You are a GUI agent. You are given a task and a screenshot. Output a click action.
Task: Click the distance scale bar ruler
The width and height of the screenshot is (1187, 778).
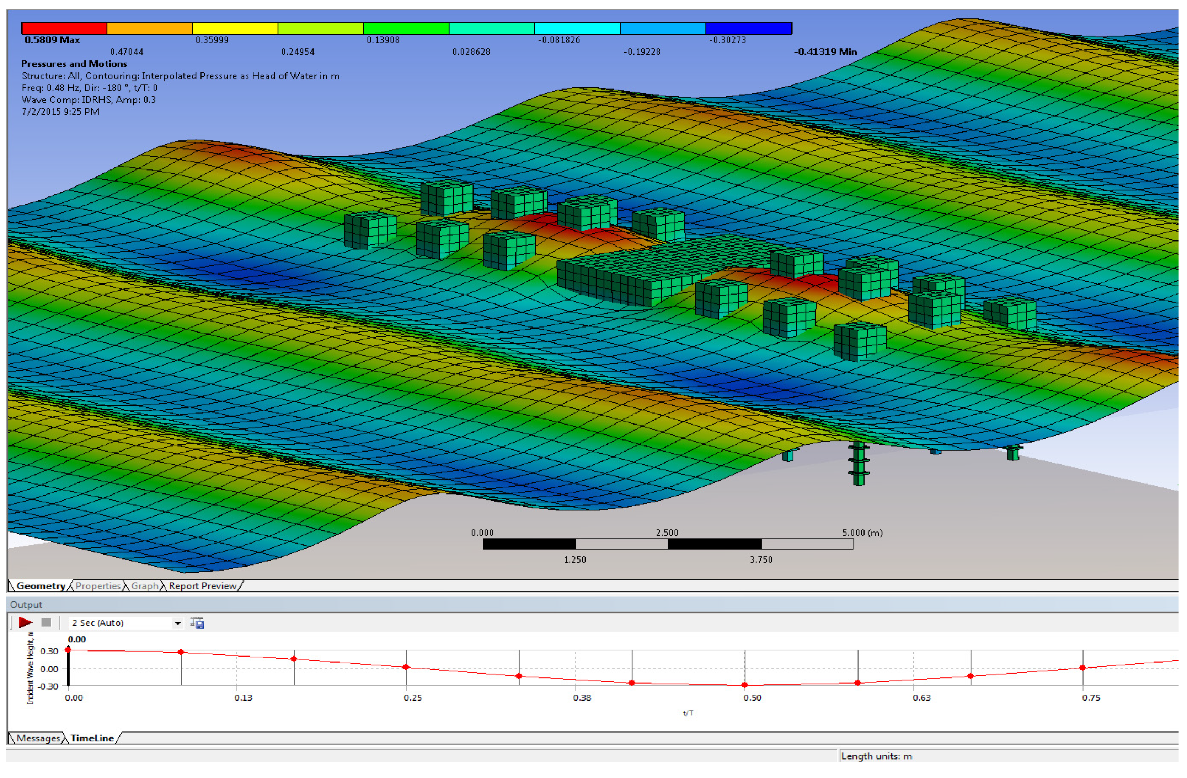pyautogui.click(x=668, y=544)
